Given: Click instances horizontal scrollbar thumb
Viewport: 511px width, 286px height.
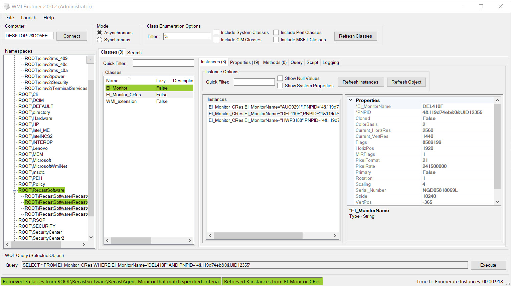Looking at the screenshot, I should 258,235.
